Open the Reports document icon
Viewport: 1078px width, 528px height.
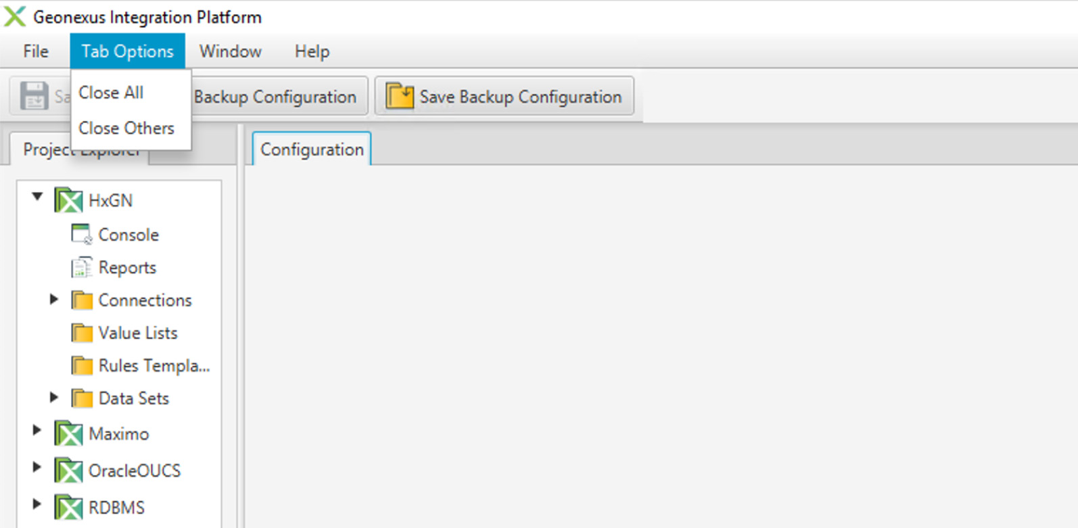click(x=81, y=268)
